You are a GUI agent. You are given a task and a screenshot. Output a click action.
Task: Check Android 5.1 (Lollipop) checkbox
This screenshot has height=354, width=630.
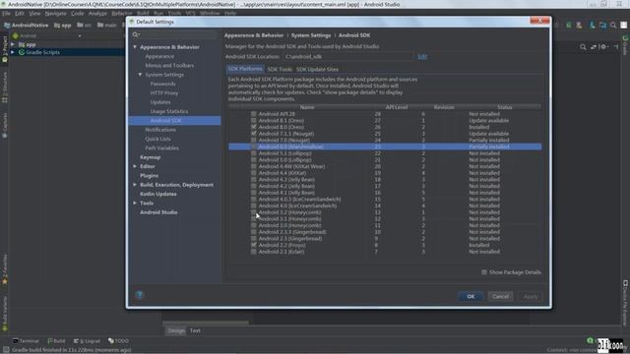point(254,153)
